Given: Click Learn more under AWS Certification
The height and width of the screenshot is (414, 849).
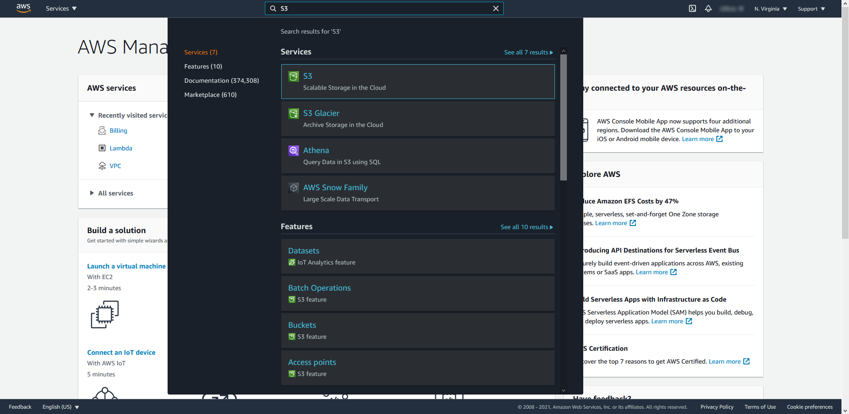Looking at the screenshot, I should coord(724,361).
